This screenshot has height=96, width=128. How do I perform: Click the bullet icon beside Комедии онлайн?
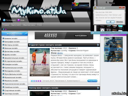pyautogui.click(x=3, y=64)
